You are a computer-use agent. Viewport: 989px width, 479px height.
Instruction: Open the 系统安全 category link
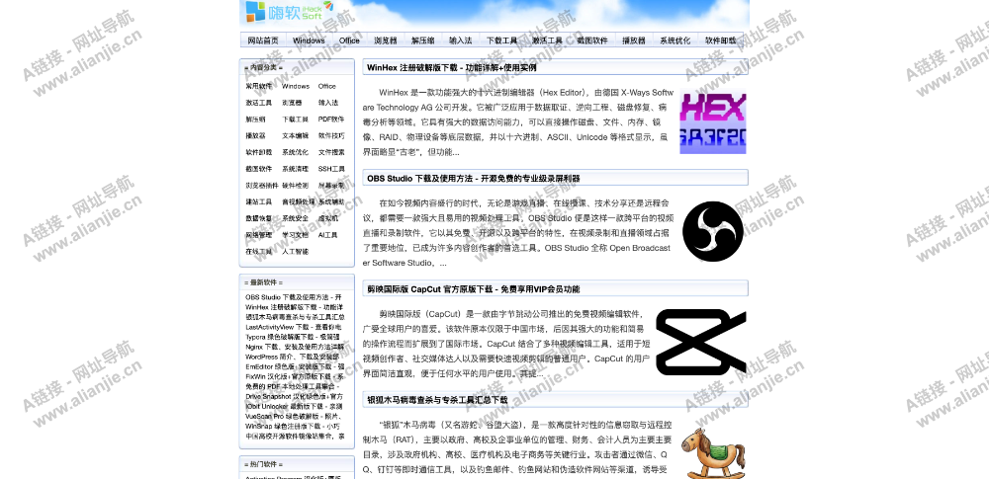295,218
